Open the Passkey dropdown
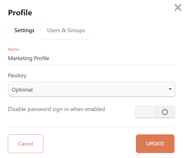Screen dimensions: 187x158 click(92, 90)
